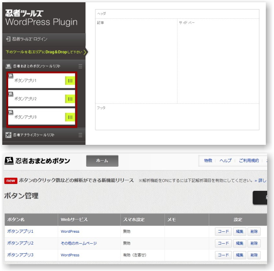Click the コード button for ボタンアプリ1
Viewport: 274px width, 271px height.
[x=223, y=231]
